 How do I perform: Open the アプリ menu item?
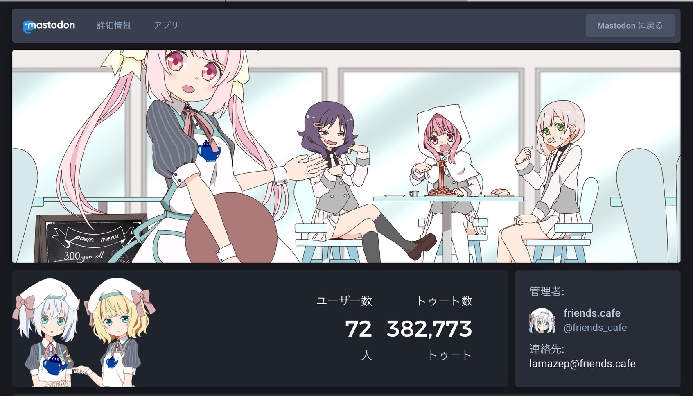[x=166, y=25]
